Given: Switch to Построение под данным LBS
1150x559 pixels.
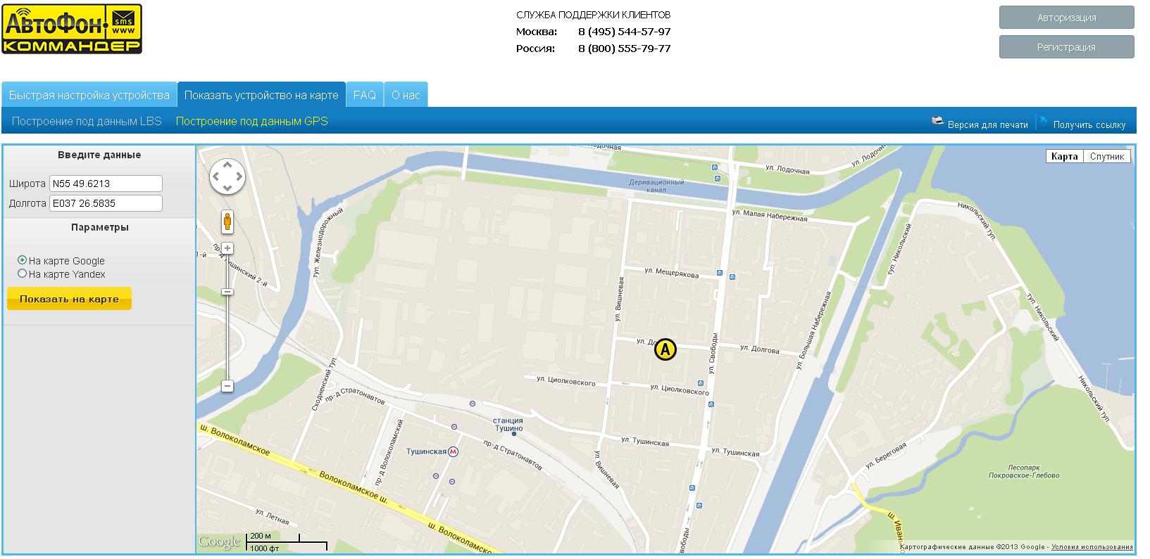Looking at the screenshot, I should click(x=87, y=121).
